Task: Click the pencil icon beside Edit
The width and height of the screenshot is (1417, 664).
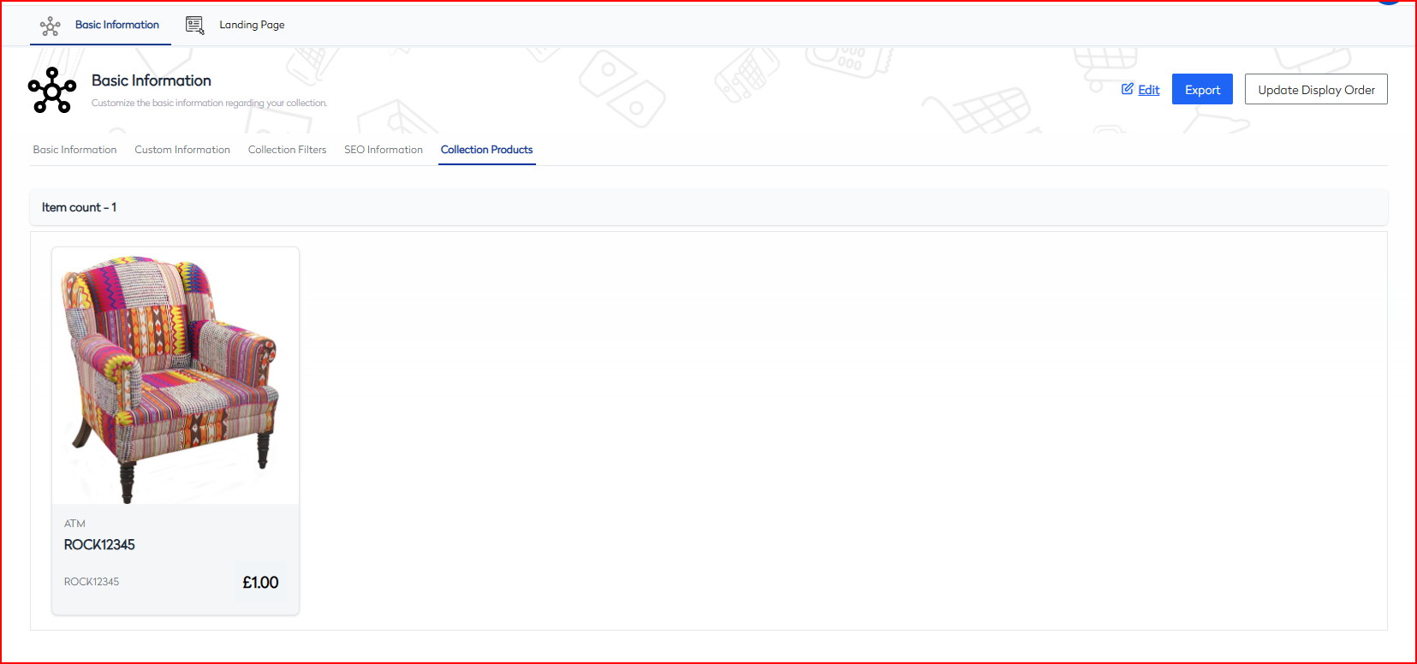Action: coord(1128,89)
